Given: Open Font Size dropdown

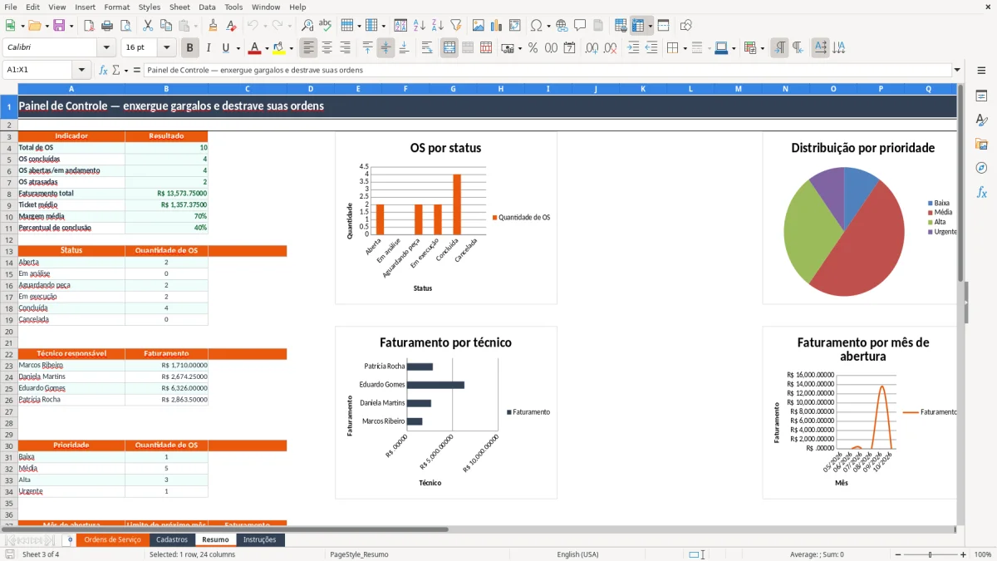Looking at the screenshot, I should click(x=167, y=48).
